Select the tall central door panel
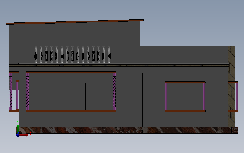 point(129,100)
